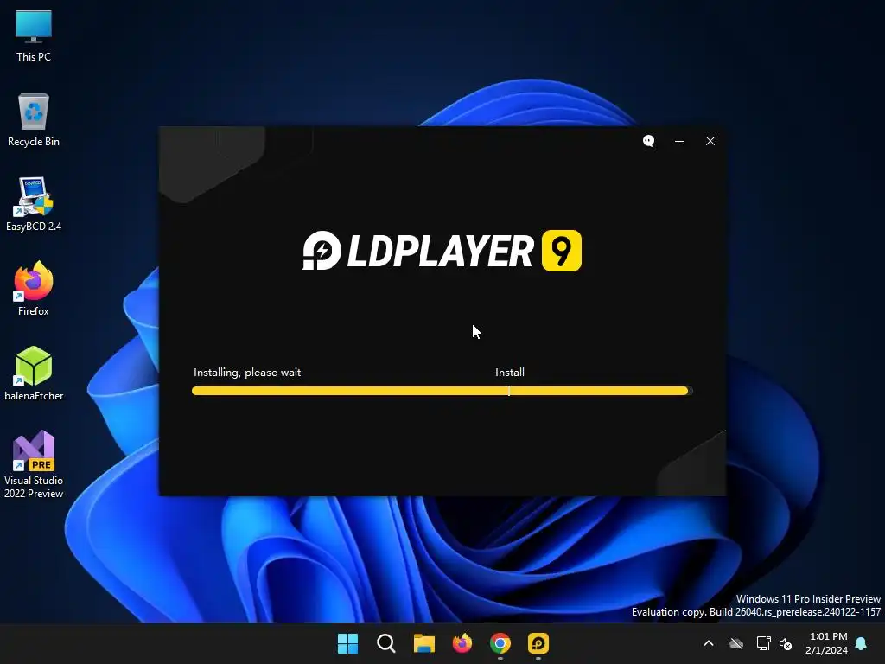
Task: Open taskbar Search
Action: (x=386, y=643)
